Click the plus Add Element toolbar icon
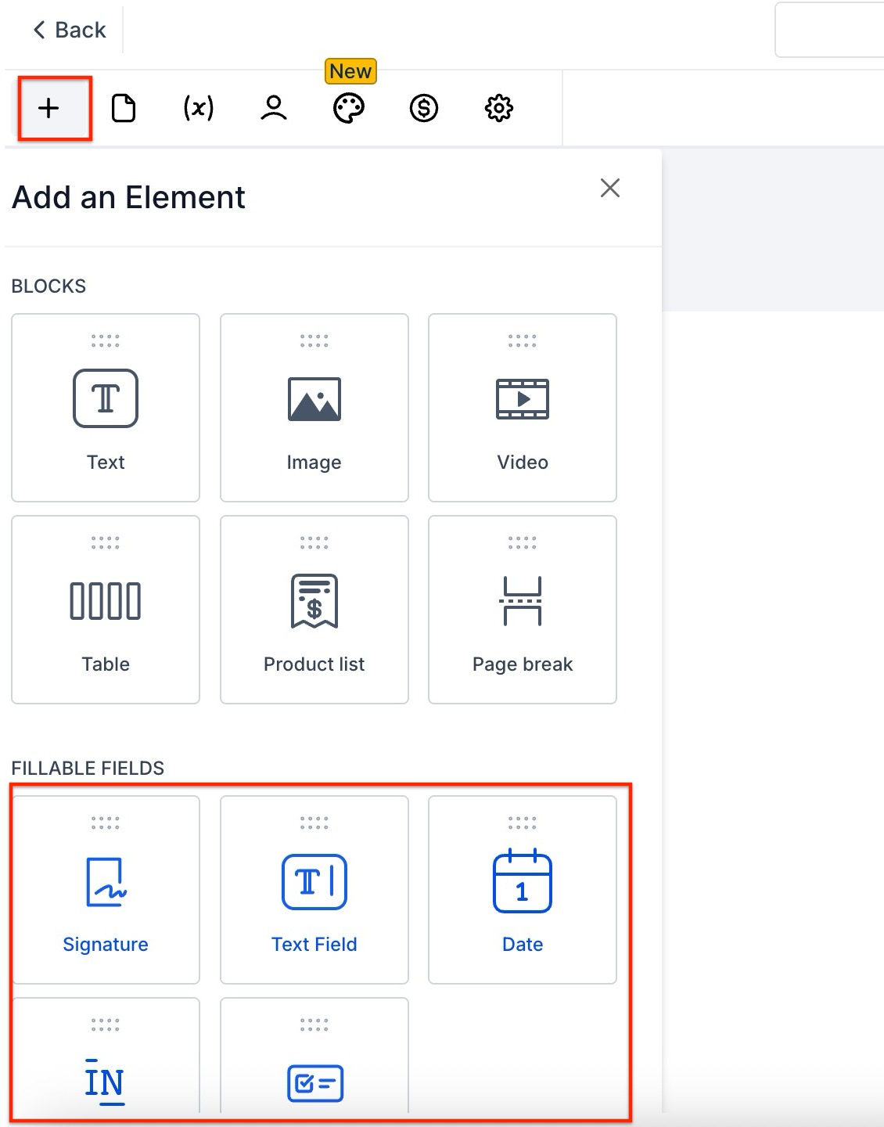 49,108
